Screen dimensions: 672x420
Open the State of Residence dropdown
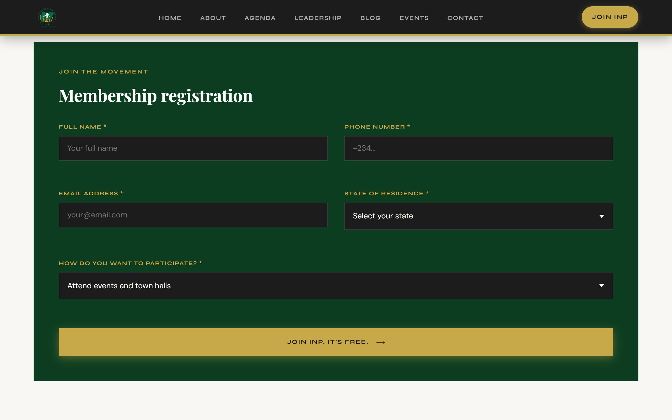tap(479, 216)
